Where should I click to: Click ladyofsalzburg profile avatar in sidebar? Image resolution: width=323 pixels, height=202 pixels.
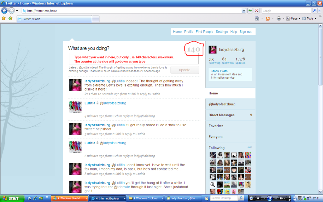(x=213, y=50)
